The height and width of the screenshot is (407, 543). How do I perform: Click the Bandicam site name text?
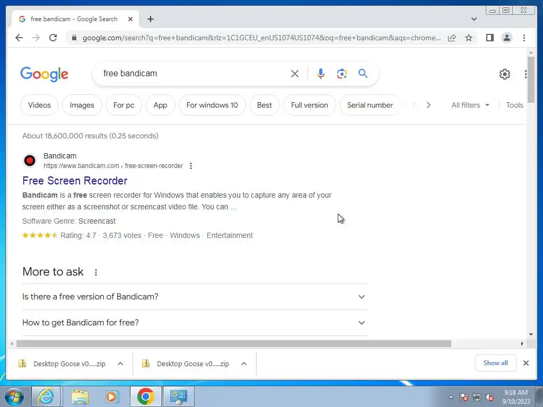[x=60, y=156]
